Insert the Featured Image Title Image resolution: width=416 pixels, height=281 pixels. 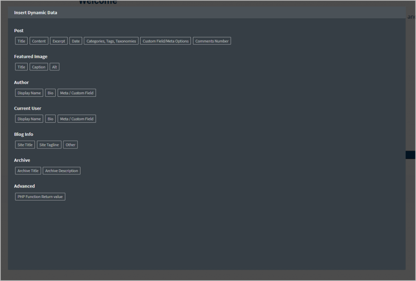pyautogui.click(x=21, y=67)
